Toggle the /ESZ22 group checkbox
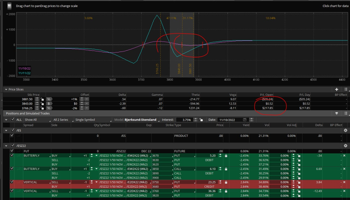 coord(13,146)
